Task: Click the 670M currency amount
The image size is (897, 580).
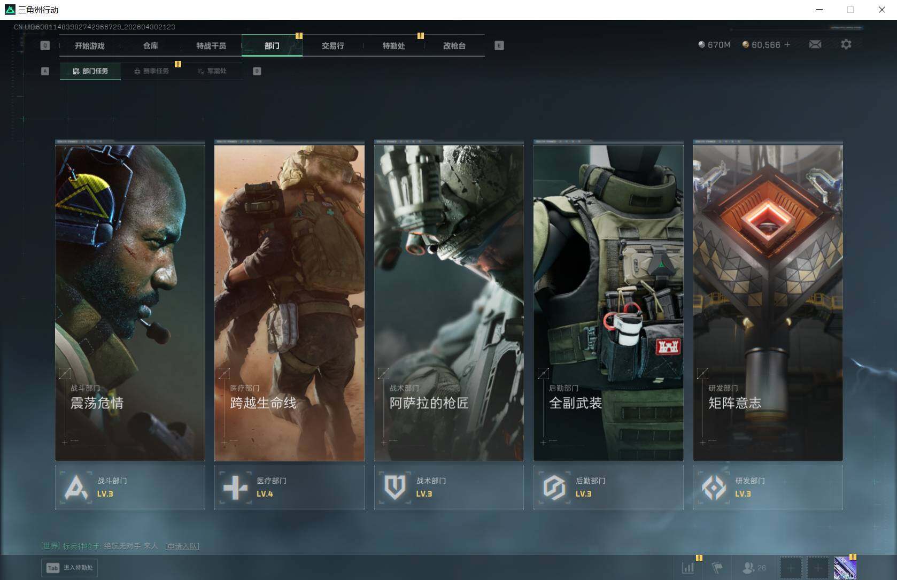Action: [x=719, y=45]
